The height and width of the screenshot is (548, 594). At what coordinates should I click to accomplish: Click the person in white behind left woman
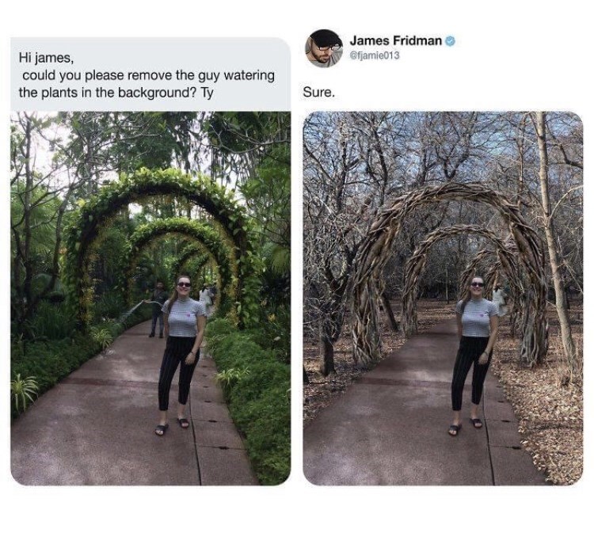[205, 299]
